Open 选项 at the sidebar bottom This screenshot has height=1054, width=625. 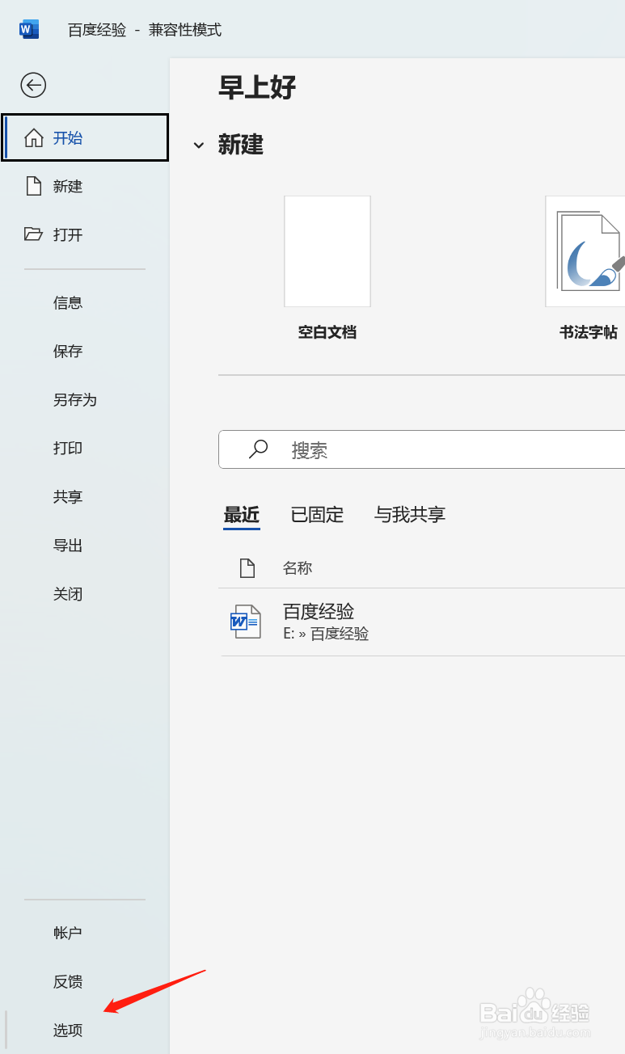(x=85, y=1031)
